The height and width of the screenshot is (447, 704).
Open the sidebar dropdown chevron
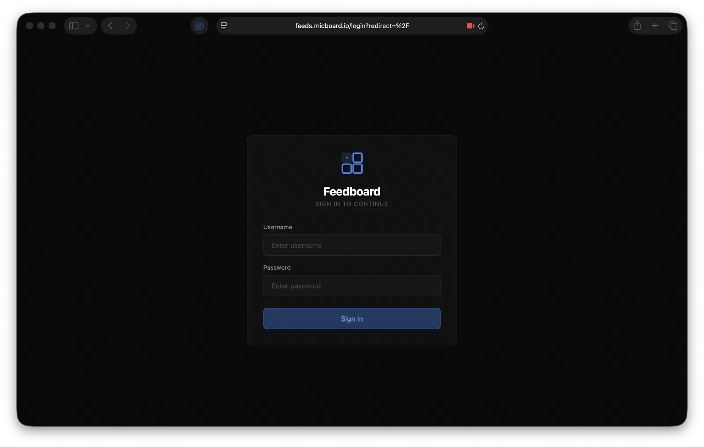tap(88, 26)
